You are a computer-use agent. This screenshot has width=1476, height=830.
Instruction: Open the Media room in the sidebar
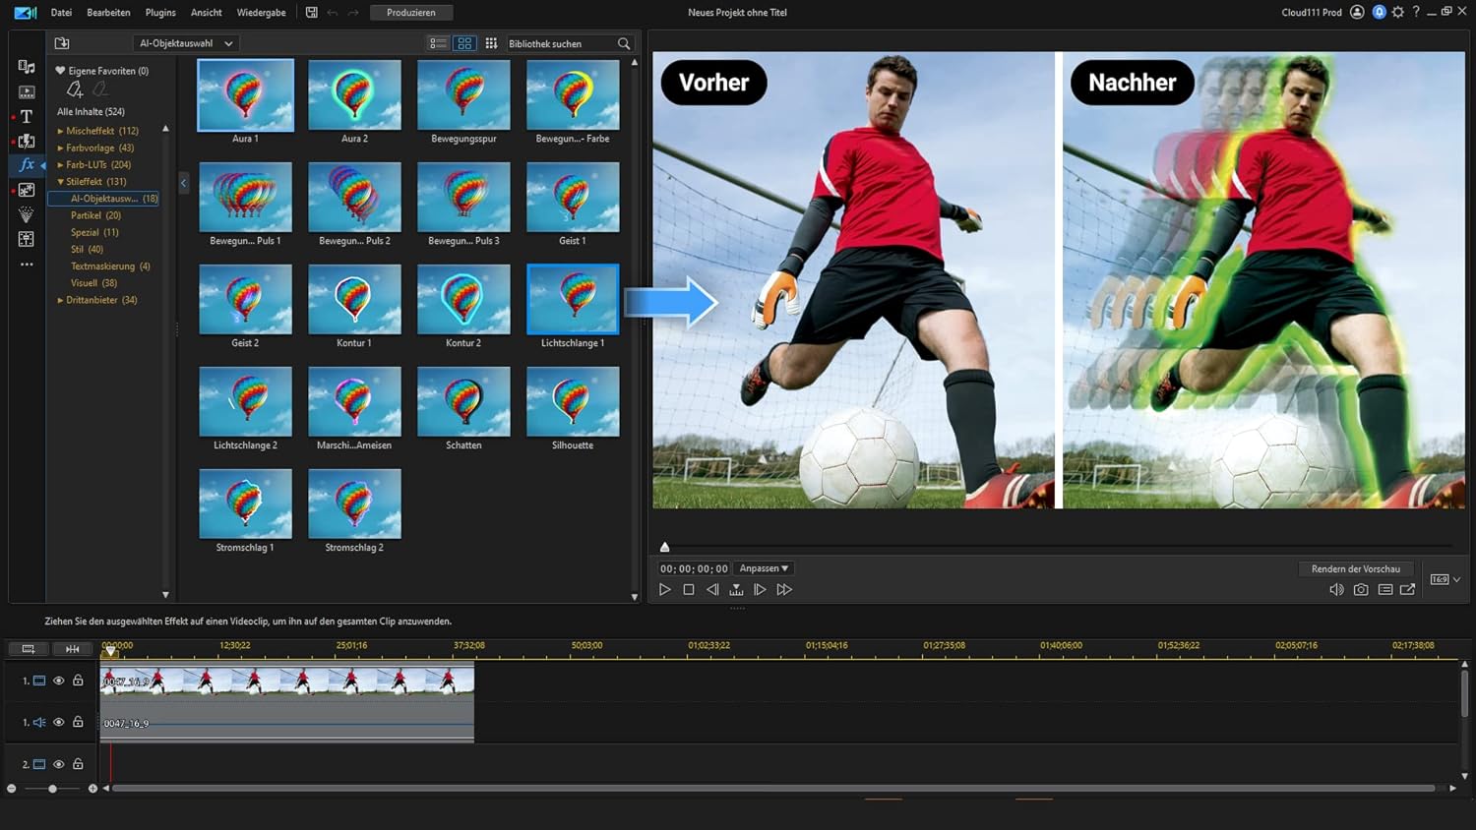[x=27, y=67]
